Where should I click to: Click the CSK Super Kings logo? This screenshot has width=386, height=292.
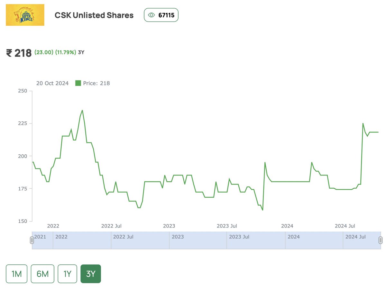pyautogui.click(x=25, y=15)
